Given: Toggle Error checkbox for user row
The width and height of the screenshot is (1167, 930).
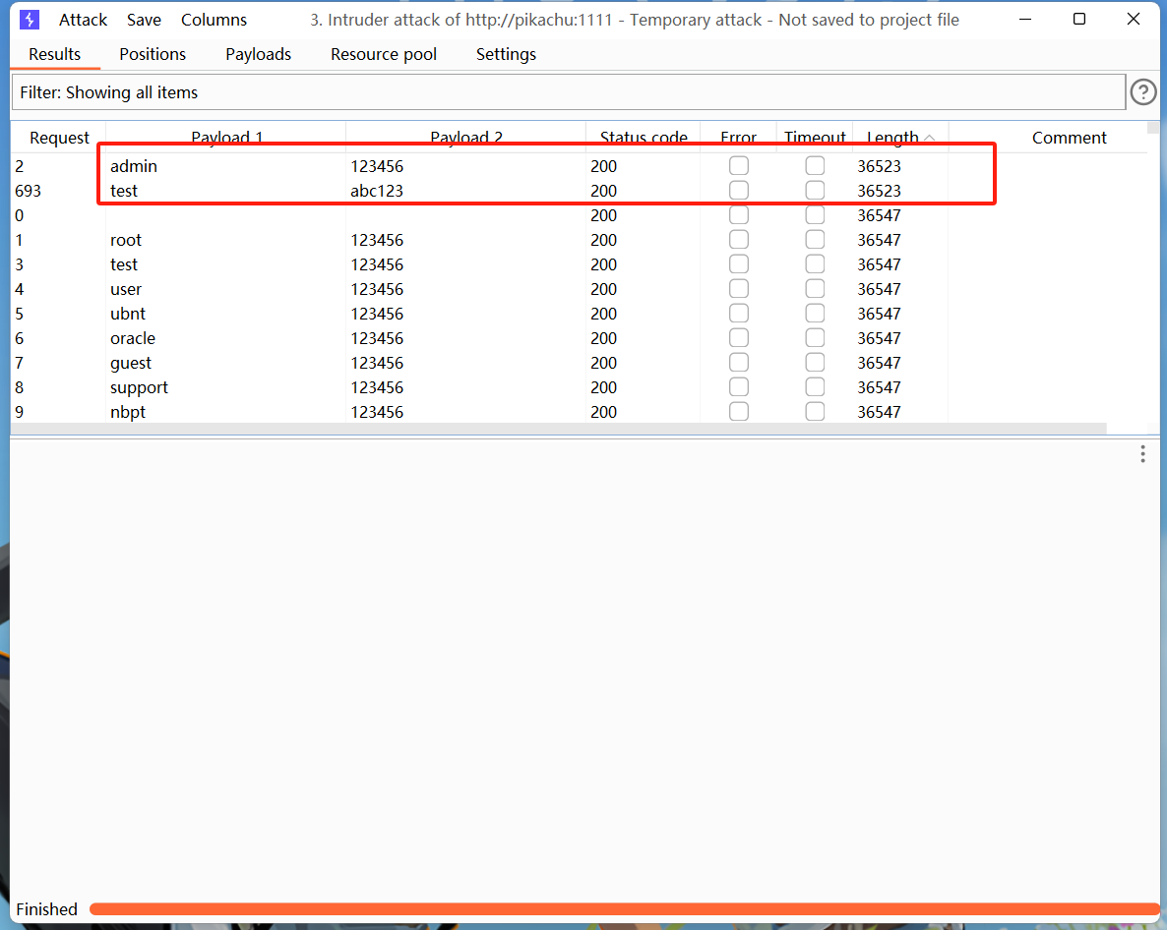Looking at the screenshot, I should point(739,288).
